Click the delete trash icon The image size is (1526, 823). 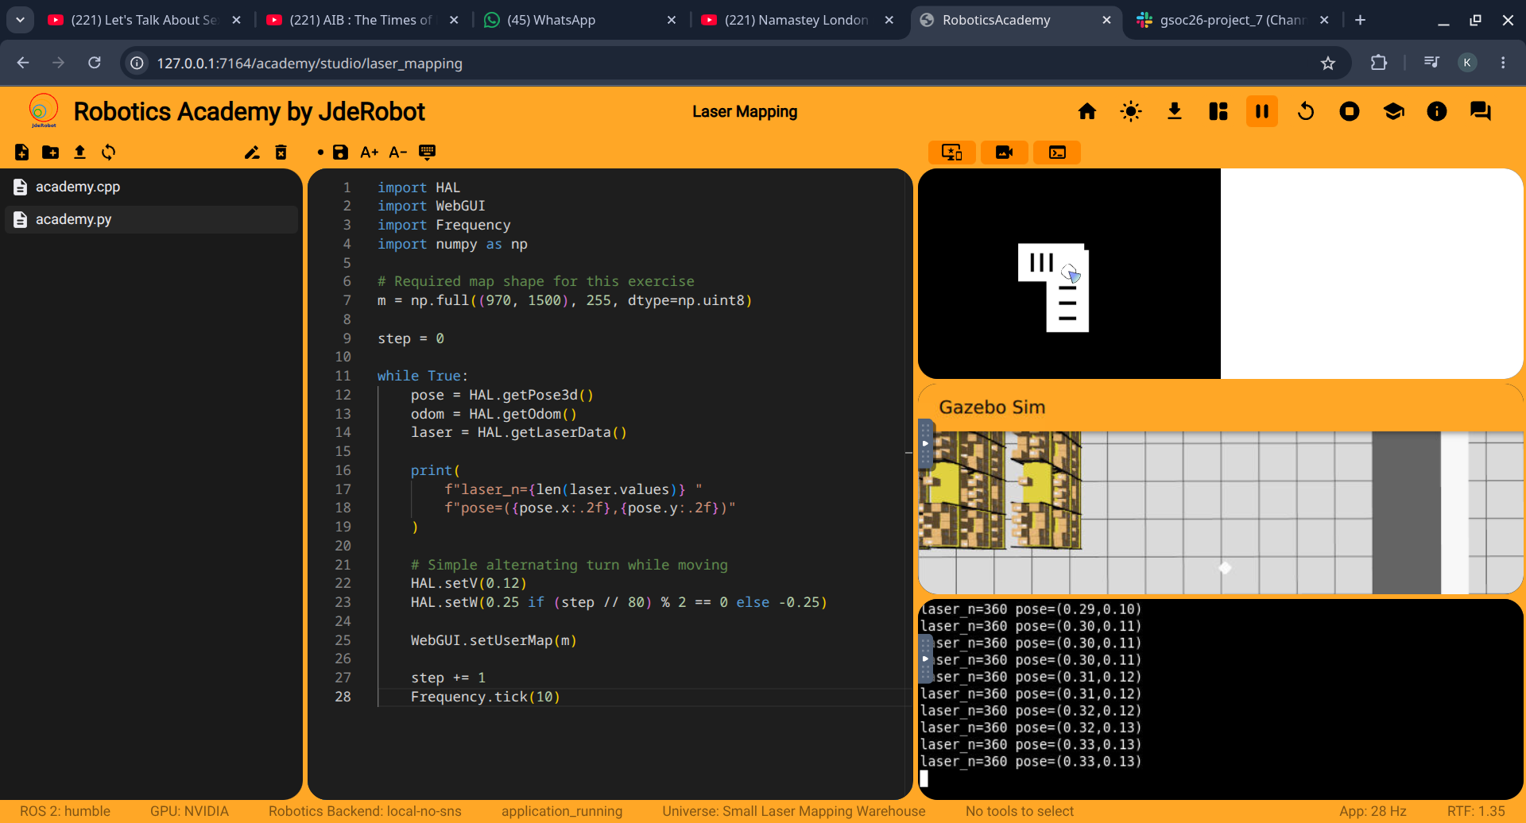click(281, 153)
